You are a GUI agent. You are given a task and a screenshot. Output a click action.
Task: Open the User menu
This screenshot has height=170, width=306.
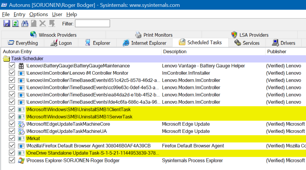(57, 14)
